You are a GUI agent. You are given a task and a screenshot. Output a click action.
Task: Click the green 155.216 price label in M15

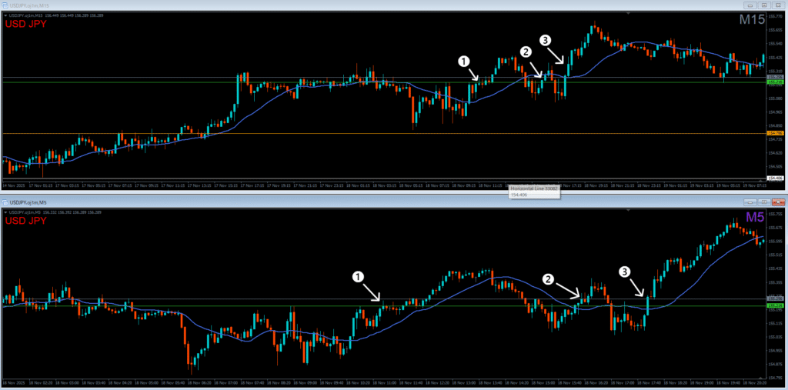[776, 82]
